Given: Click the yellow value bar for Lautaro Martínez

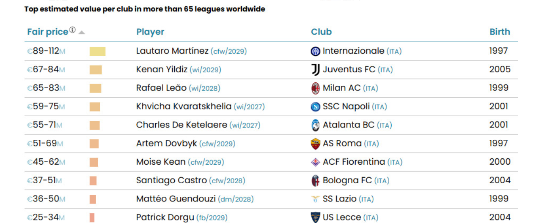Looking at the screenshot, I should [x=97, y=52].
